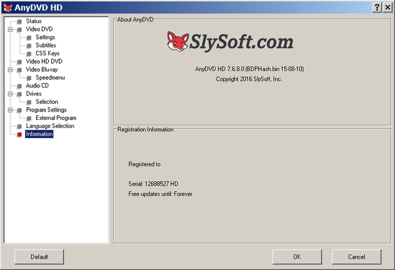Click the gray icon beside Status
The height and width of the screenshot is (270, 395).
pos(19,22)
